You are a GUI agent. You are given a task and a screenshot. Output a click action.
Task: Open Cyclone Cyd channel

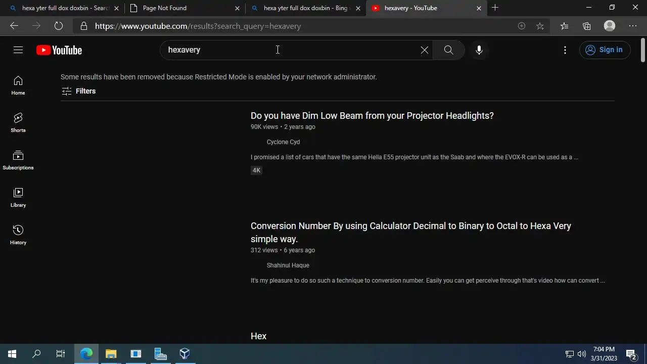point(283,142)
